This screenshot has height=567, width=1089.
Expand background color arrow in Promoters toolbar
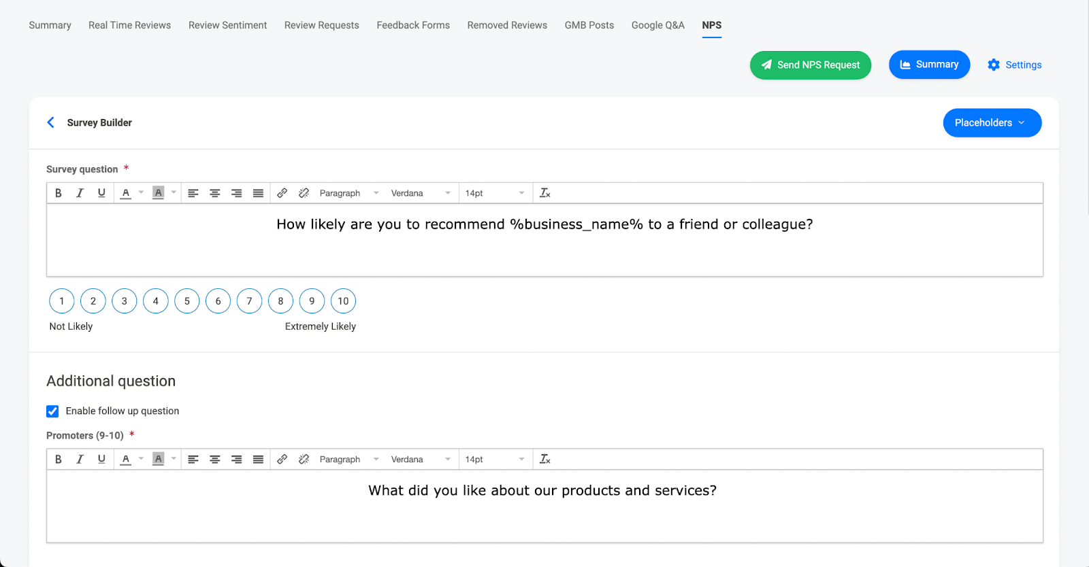click(x=174, y=460)
